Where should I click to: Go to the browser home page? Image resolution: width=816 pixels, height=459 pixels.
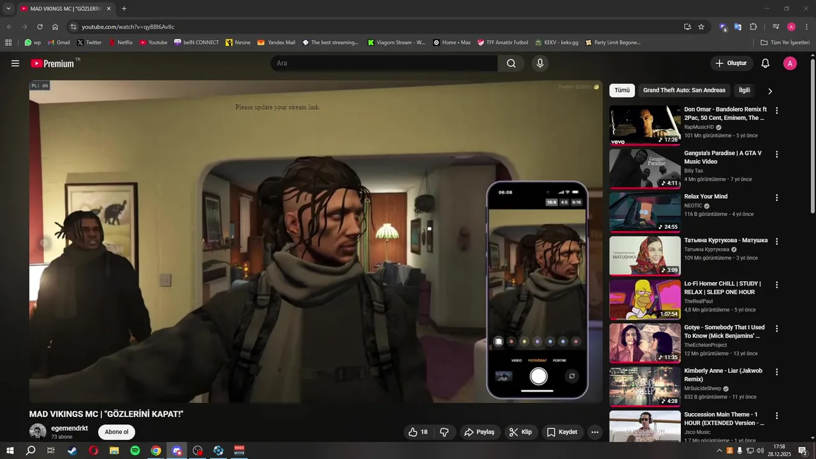point(55,27)
